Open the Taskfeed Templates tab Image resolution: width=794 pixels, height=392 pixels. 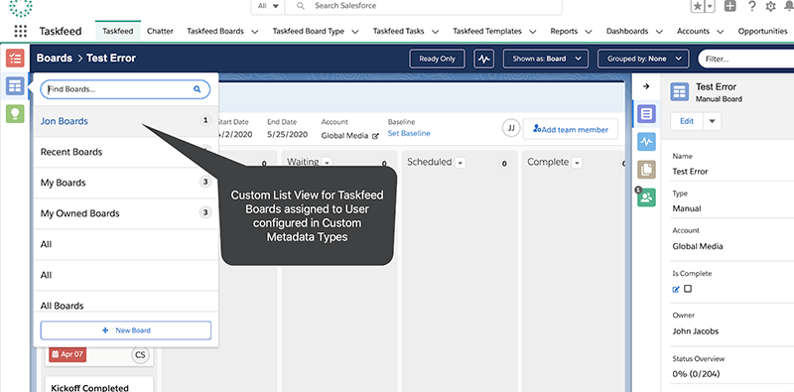pyautogui.click(x=486, y=31)
